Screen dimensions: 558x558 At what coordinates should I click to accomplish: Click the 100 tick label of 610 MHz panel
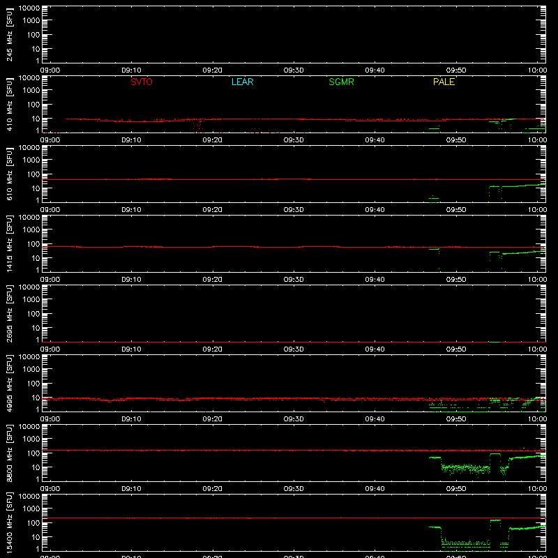(x=33, y=174)
